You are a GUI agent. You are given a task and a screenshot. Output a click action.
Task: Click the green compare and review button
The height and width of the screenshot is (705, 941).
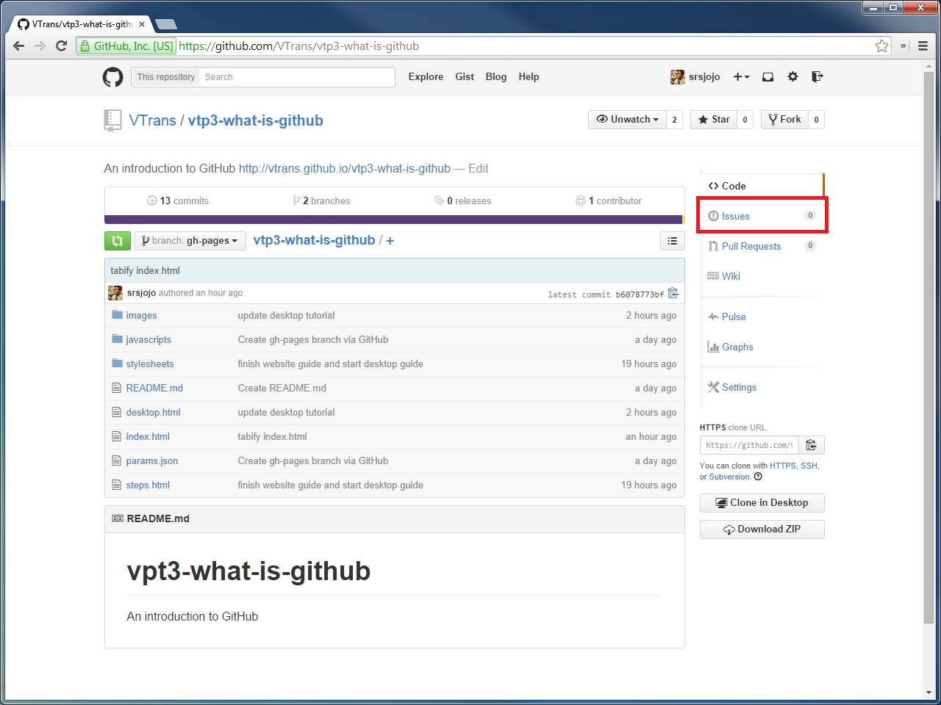click(x=118, y=241)
